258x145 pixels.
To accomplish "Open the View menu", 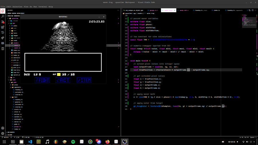I will (x=26, y=7).
